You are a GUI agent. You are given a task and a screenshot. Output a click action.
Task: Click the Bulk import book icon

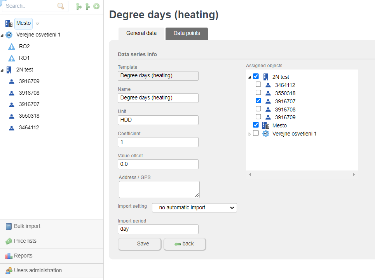tap(9, 226)
